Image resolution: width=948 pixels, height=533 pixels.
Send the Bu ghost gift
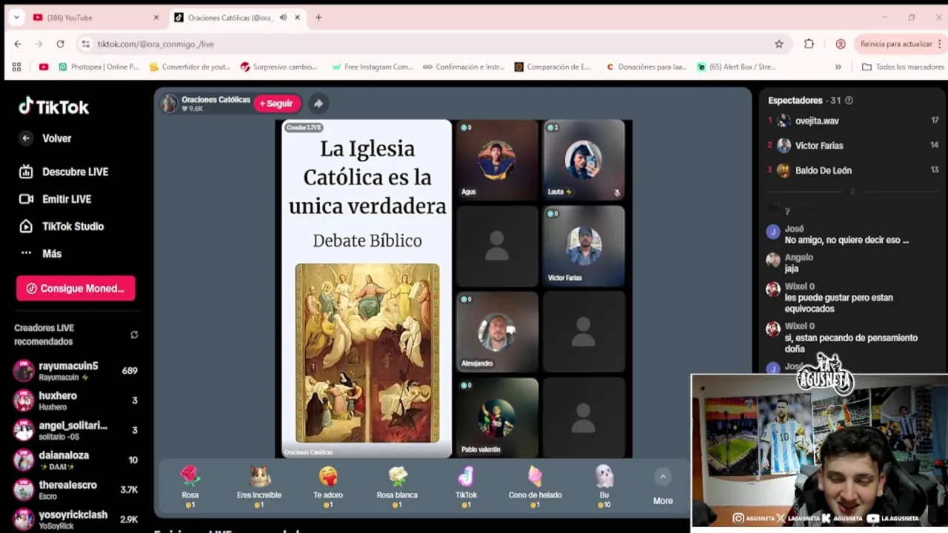click(604, 486)
